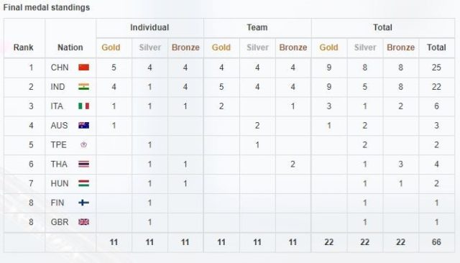The width and height of the screenshot is (460, 263).
Task: Click the grand total cell showing 66
Action: pos(436,242)
